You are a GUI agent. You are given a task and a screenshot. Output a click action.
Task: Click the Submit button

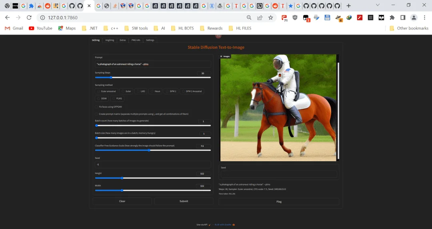(x=184, y=201)
